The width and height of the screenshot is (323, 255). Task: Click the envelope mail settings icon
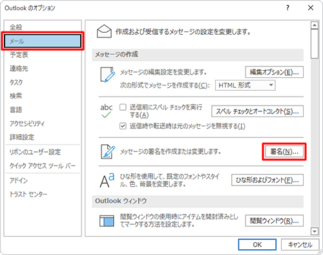click(104, 32)
